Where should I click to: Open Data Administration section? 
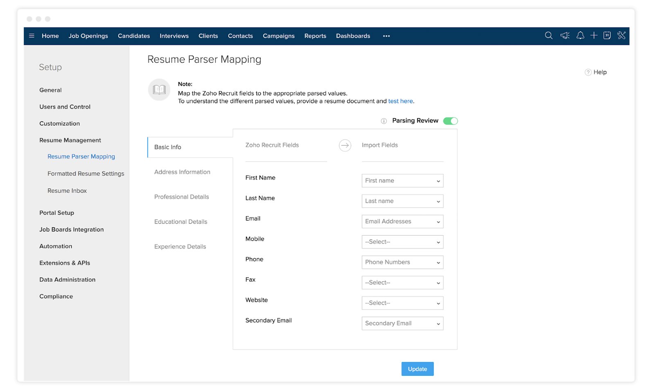[67, 280]
